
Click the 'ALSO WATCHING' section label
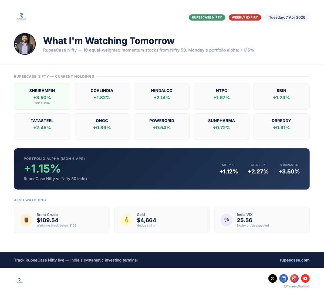point(30,200)
